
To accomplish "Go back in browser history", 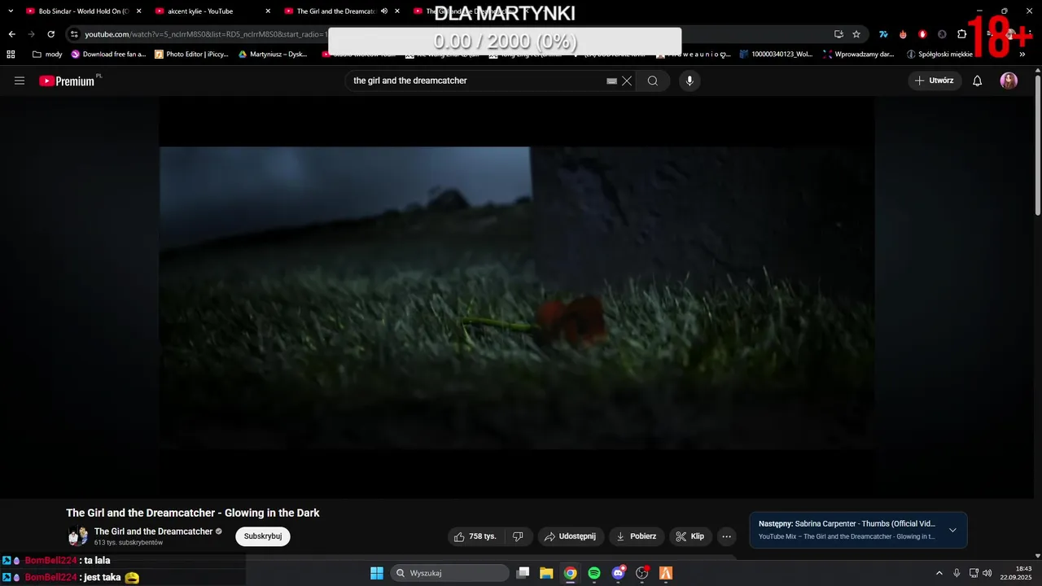I will (x=11, y=34).
